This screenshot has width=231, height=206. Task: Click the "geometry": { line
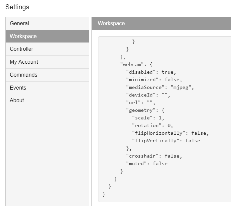145,110
